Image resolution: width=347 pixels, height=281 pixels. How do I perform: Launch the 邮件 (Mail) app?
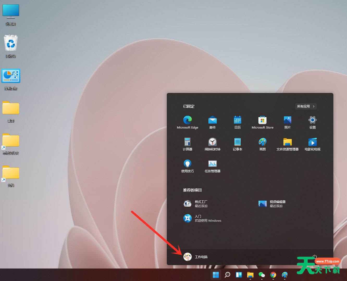(x=213, y=122)
